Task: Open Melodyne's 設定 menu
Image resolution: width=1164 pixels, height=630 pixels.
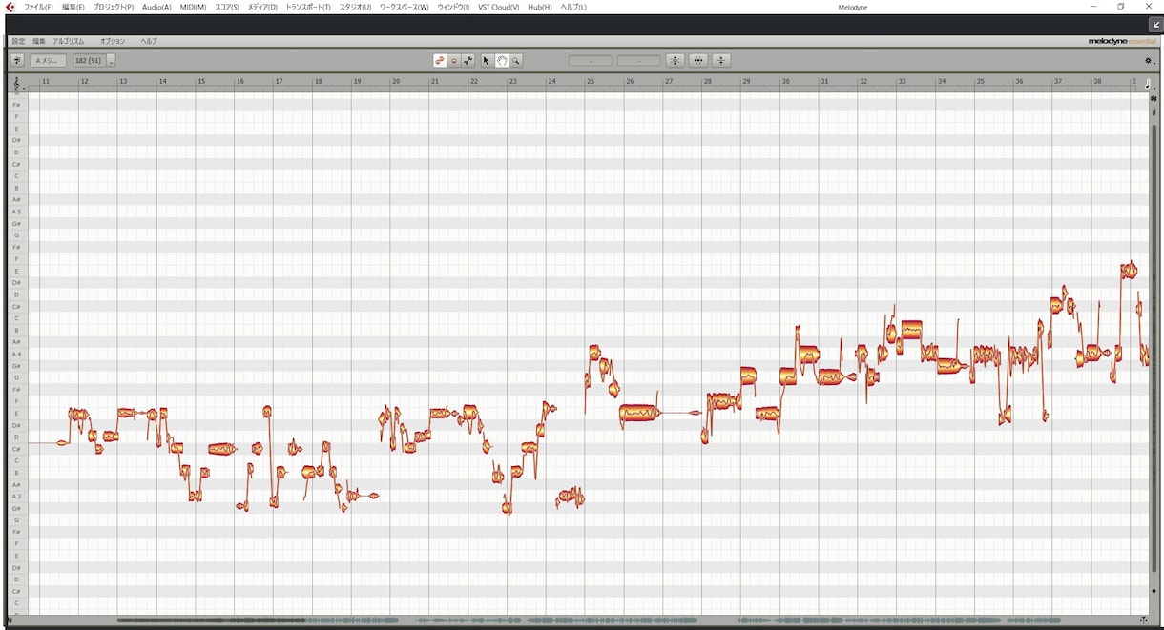Action: coord(19,41)
